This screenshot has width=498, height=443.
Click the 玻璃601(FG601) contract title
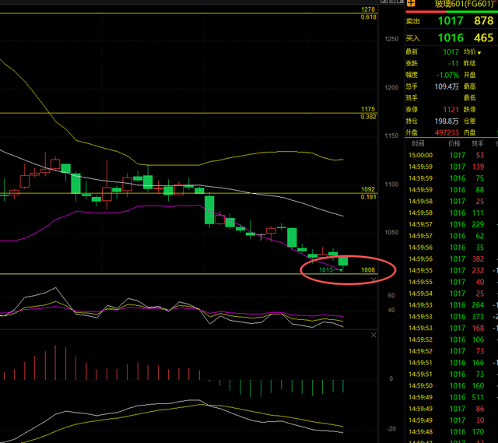(x=464, y=4)
